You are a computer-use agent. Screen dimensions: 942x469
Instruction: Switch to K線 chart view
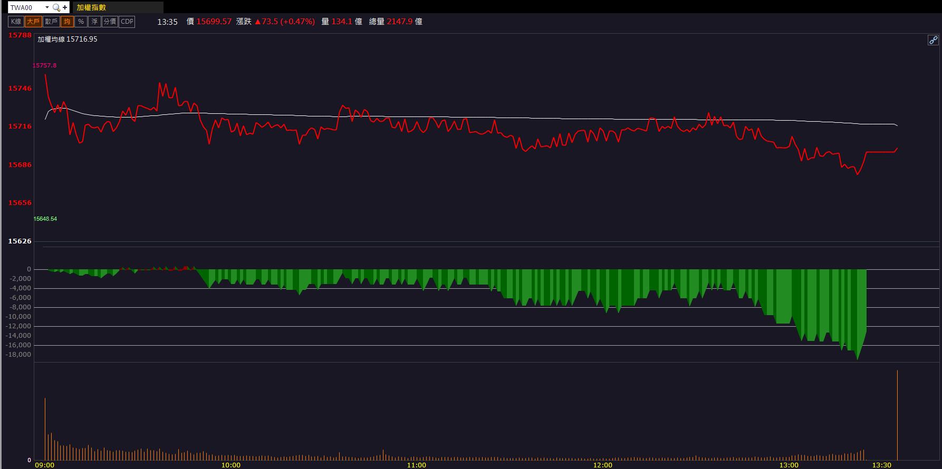[16, 22]
